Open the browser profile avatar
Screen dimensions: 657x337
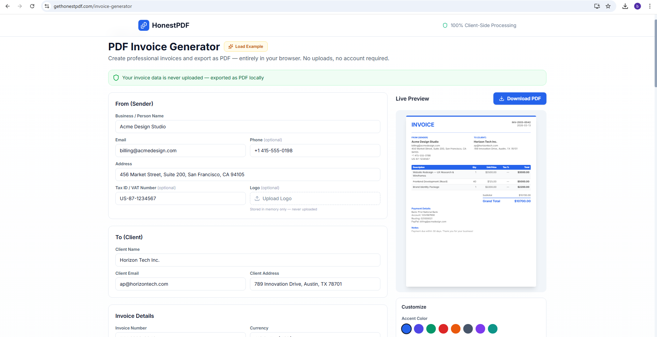637,6
